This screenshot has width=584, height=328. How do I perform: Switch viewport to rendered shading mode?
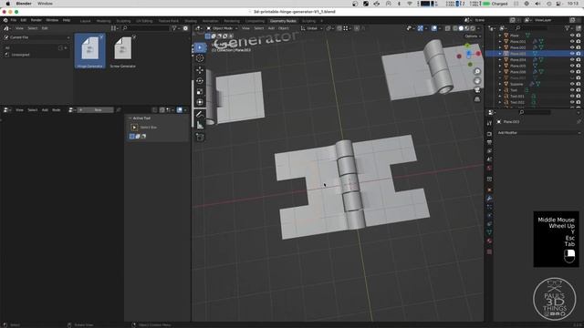pos(473,28)
